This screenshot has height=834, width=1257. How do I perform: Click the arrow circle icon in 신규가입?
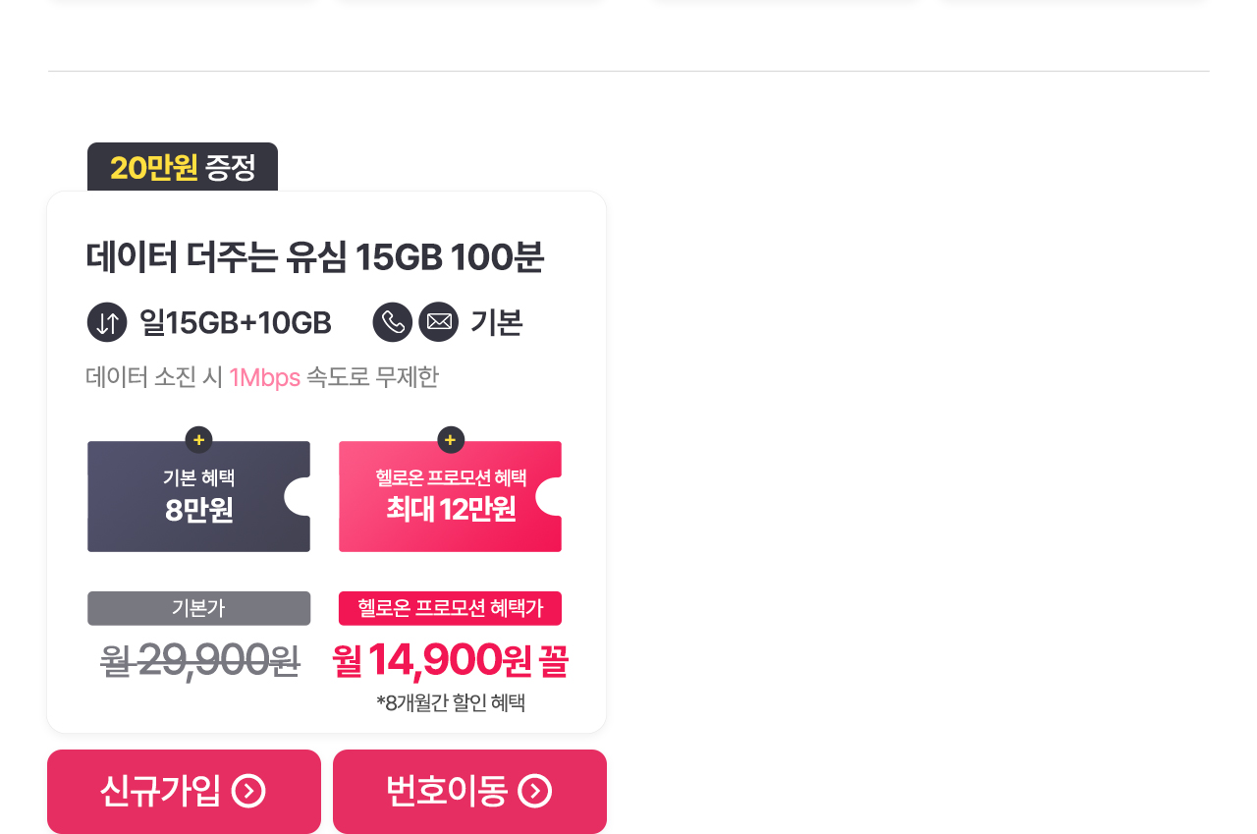(x=248, y=791)
